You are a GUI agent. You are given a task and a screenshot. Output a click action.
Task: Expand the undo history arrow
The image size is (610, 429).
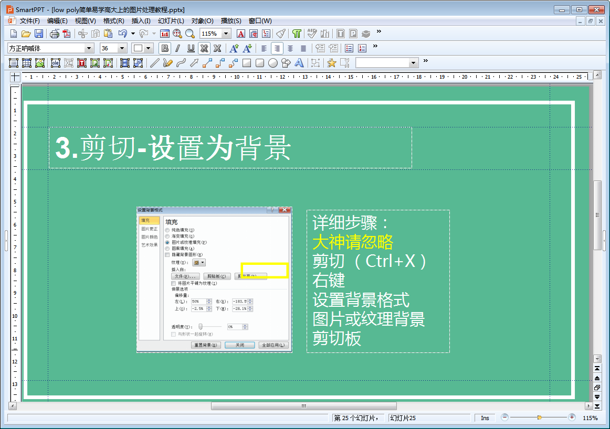pyautogui.click(x=133, y=34)
